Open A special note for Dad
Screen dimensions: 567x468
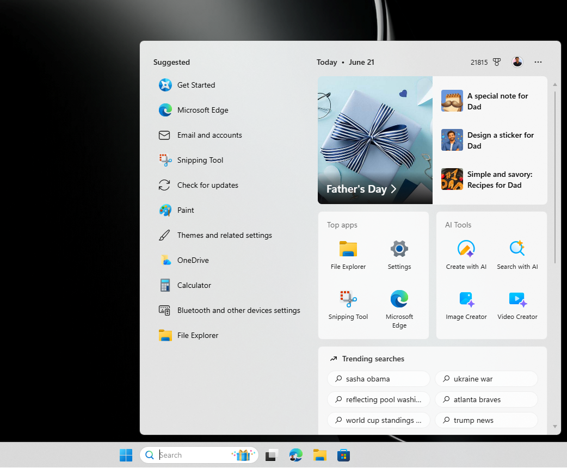click(x=490, y=101)
